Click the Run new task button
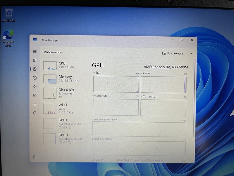The height and width of the screenshot is (176, 234). pos(173,53)
